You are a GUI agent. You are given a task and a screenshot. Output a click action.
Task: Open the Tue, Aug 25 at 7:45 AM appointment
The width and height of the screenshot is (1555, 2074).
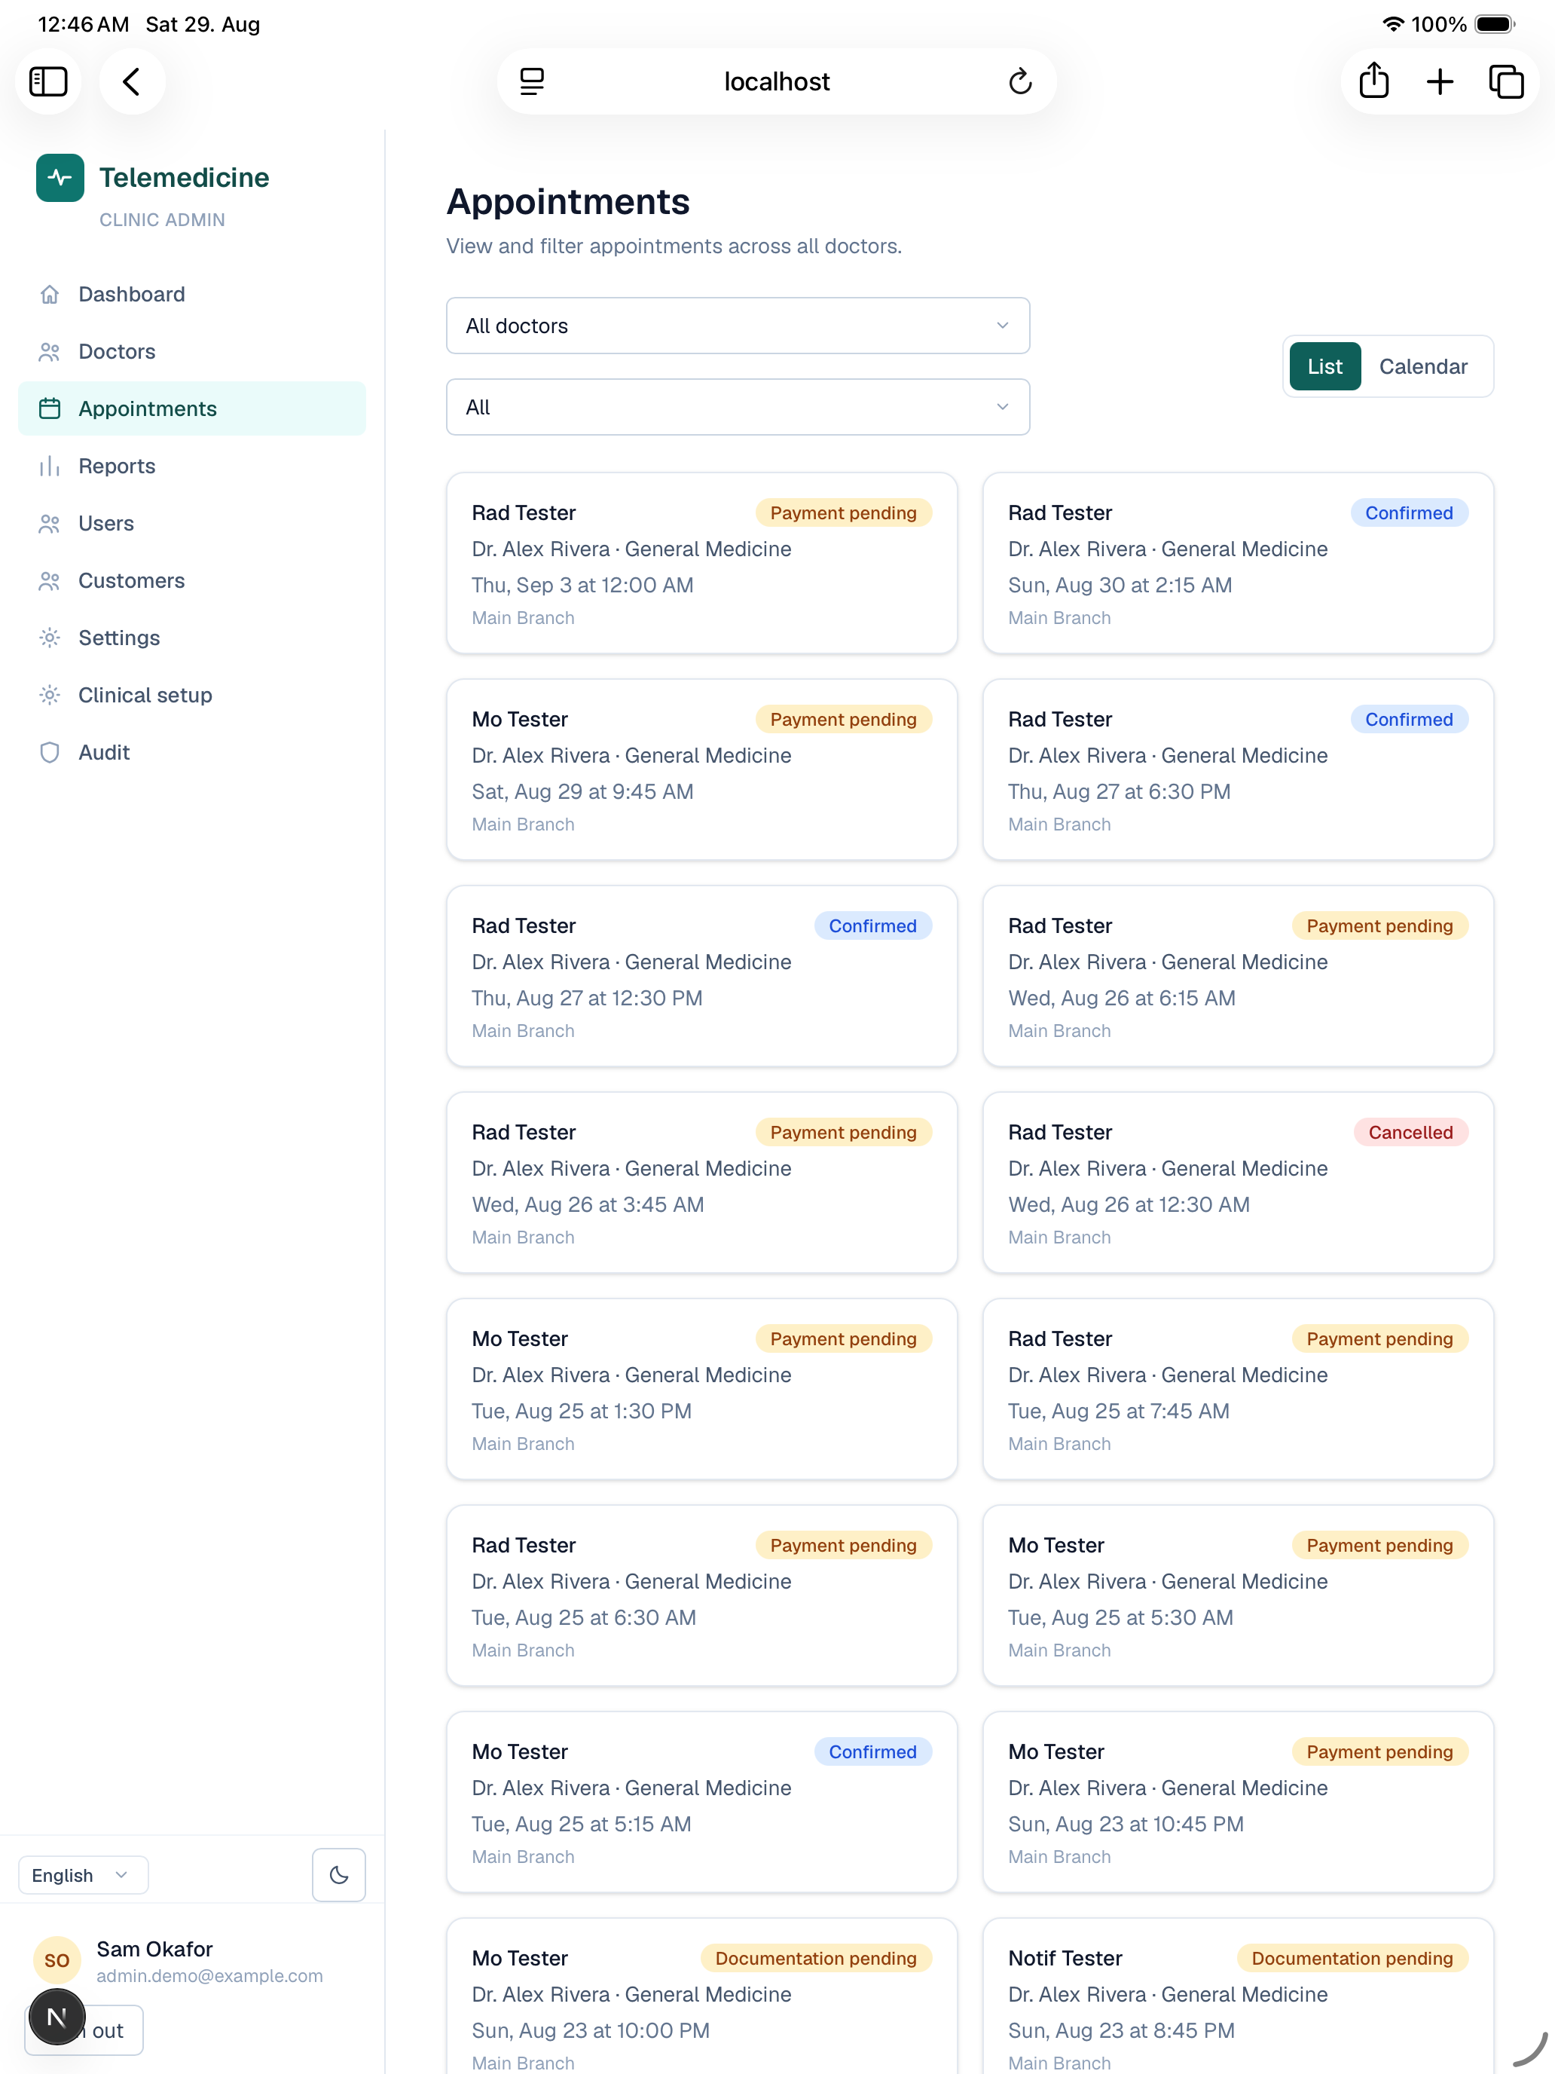[x=1237, y=1390]
